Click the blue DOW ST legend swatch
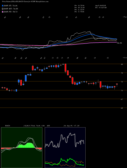Image resolution: width=127 pixels, height=168 pixels. coord(3,6)
